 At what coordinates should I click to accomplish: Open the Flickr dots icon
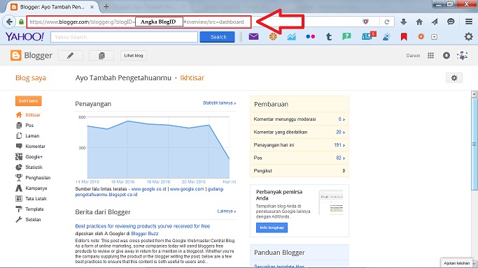click(310, 37)
